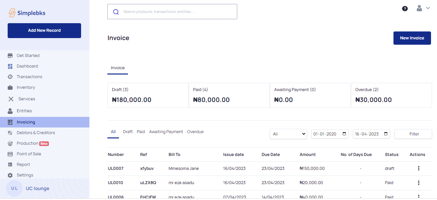Click the Paid (4) summary card

tap(229, 95)
